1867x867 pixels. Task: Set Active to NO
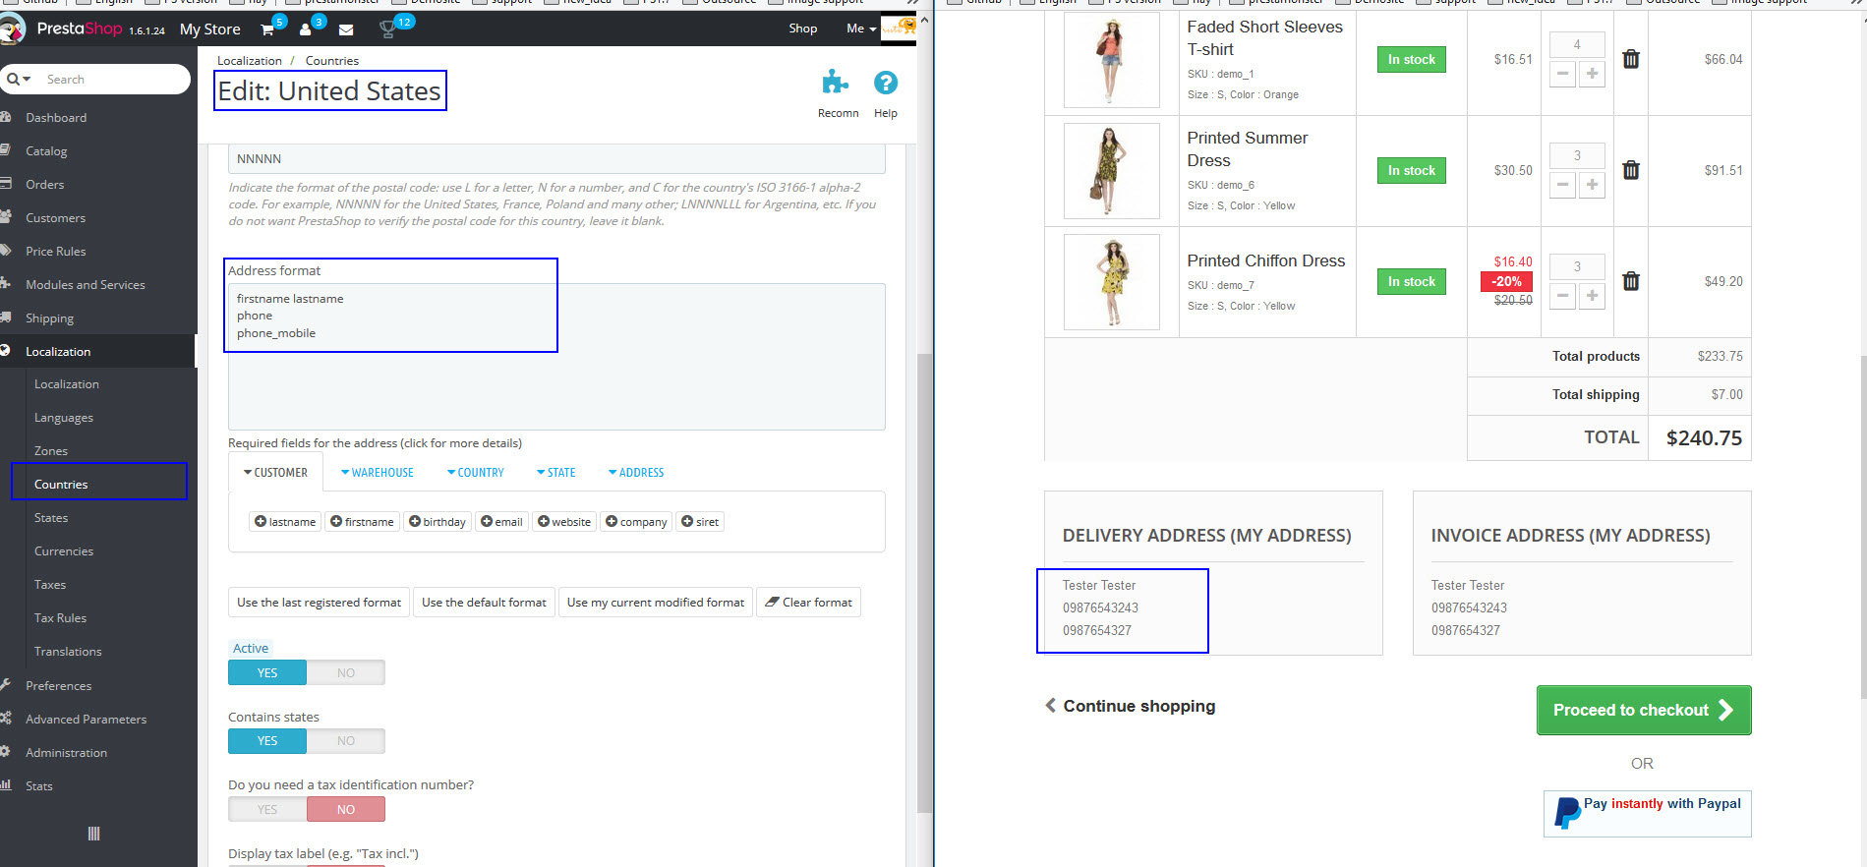tap(346, 672)
